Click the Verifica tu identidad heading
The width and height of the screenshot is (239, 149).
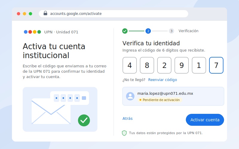tap(151, 43)
